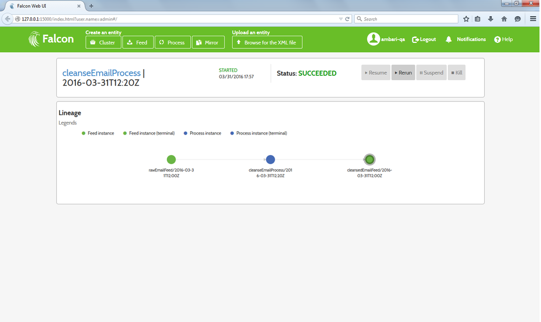Click the instance time 2016-03-31T12:20Z heading

(x=101, y=83)
